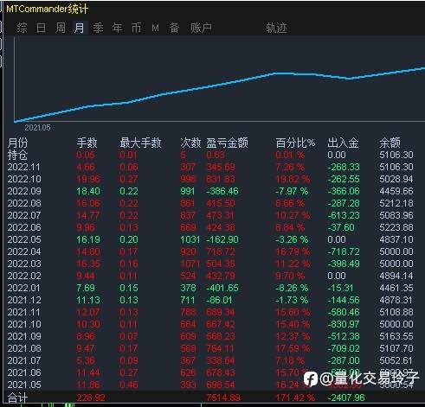
Task: Click the 2021.05 label on chart axis
Action: [x=37, y=128]
